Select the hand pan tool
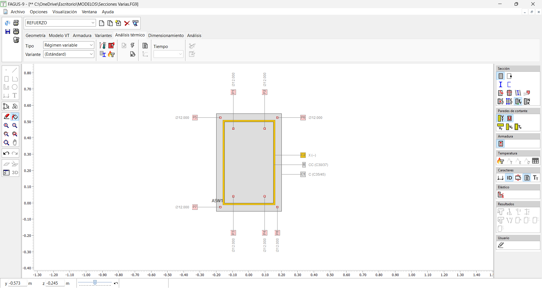 tap(15, 143)
